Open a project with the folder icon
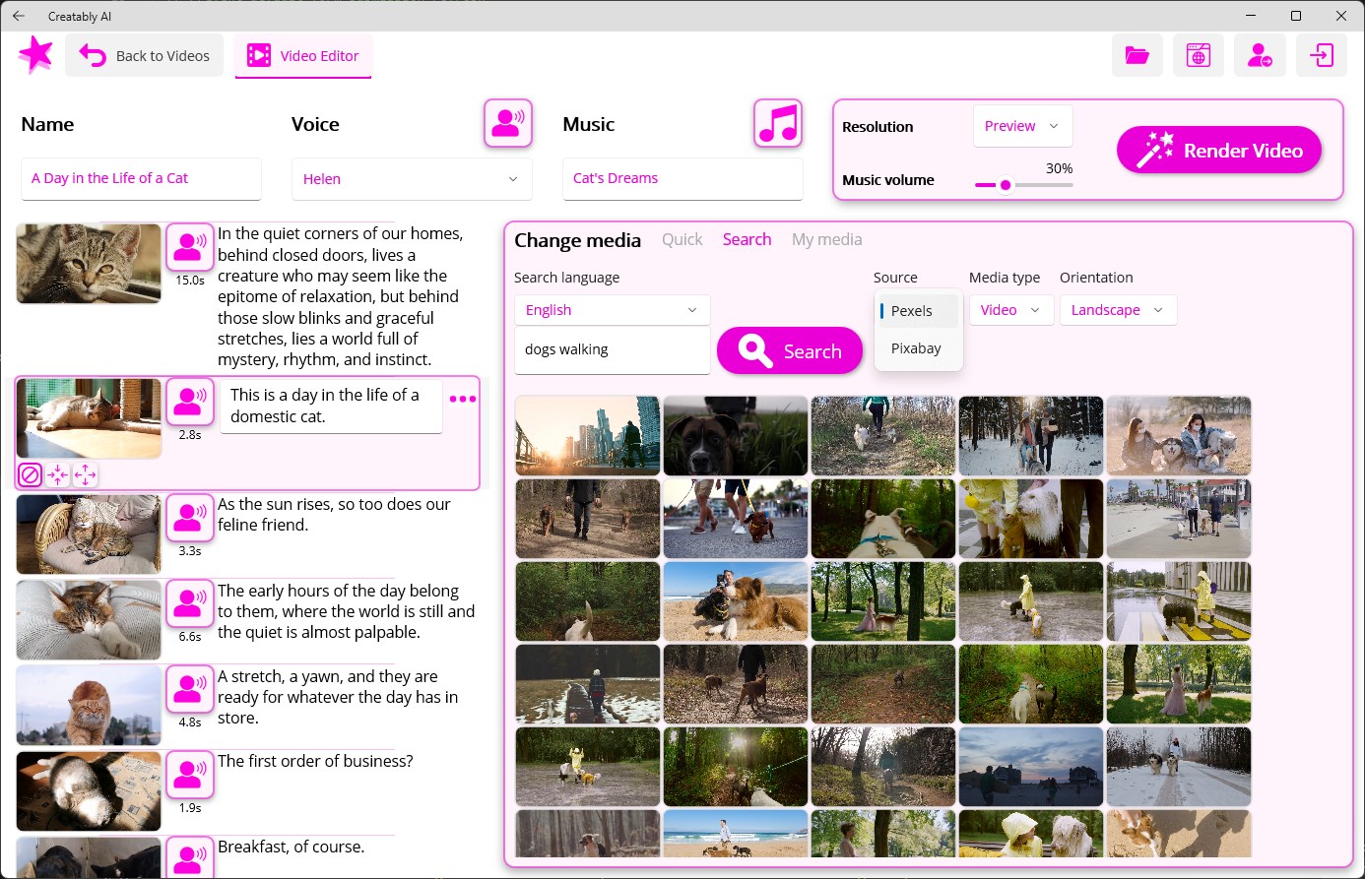The width and height of the screenshot is (1365, 879). tap(1137, 55)
